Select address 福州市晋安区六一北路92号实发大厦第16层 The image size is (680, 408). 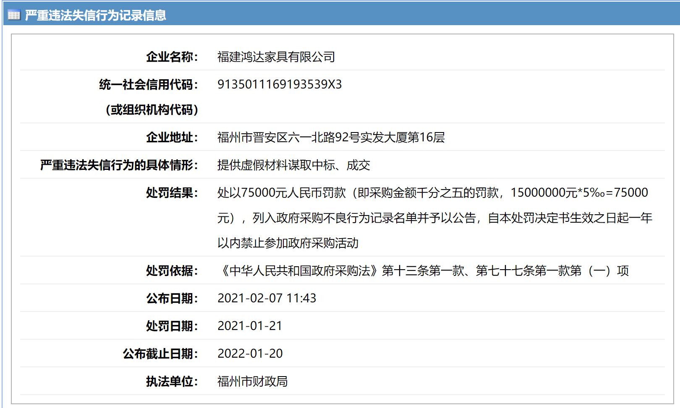pos(331,137)
